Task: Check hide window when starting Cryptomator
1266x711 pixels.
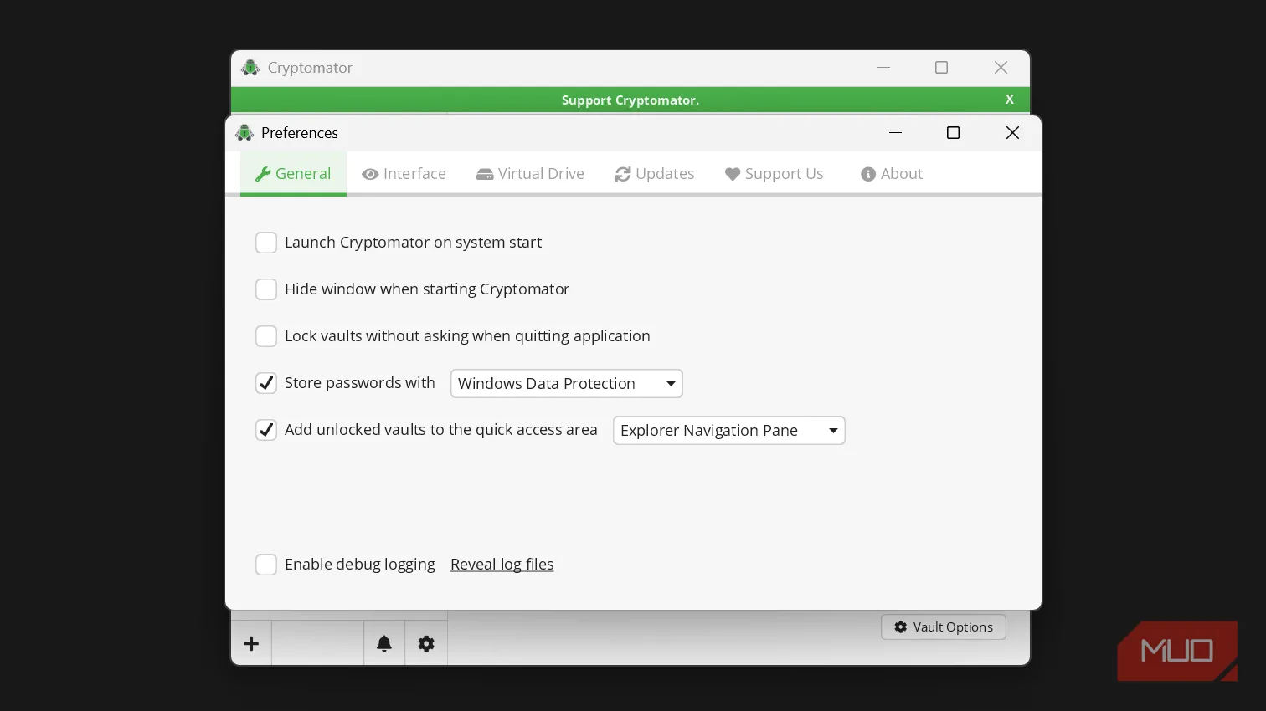Action: click(x=266, y=289)
